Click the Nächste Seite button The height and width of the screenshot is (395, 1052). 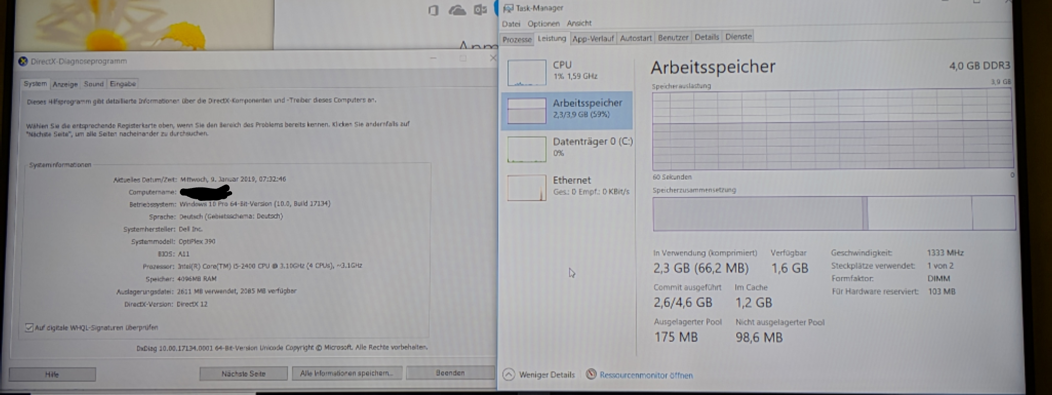click(x=243, y=373)
